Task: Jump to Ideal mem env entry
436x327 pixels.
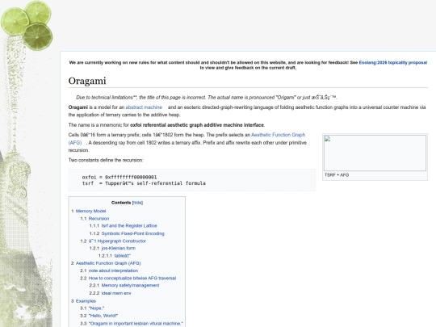Action: pyautogui.click(x=116, y=293)
